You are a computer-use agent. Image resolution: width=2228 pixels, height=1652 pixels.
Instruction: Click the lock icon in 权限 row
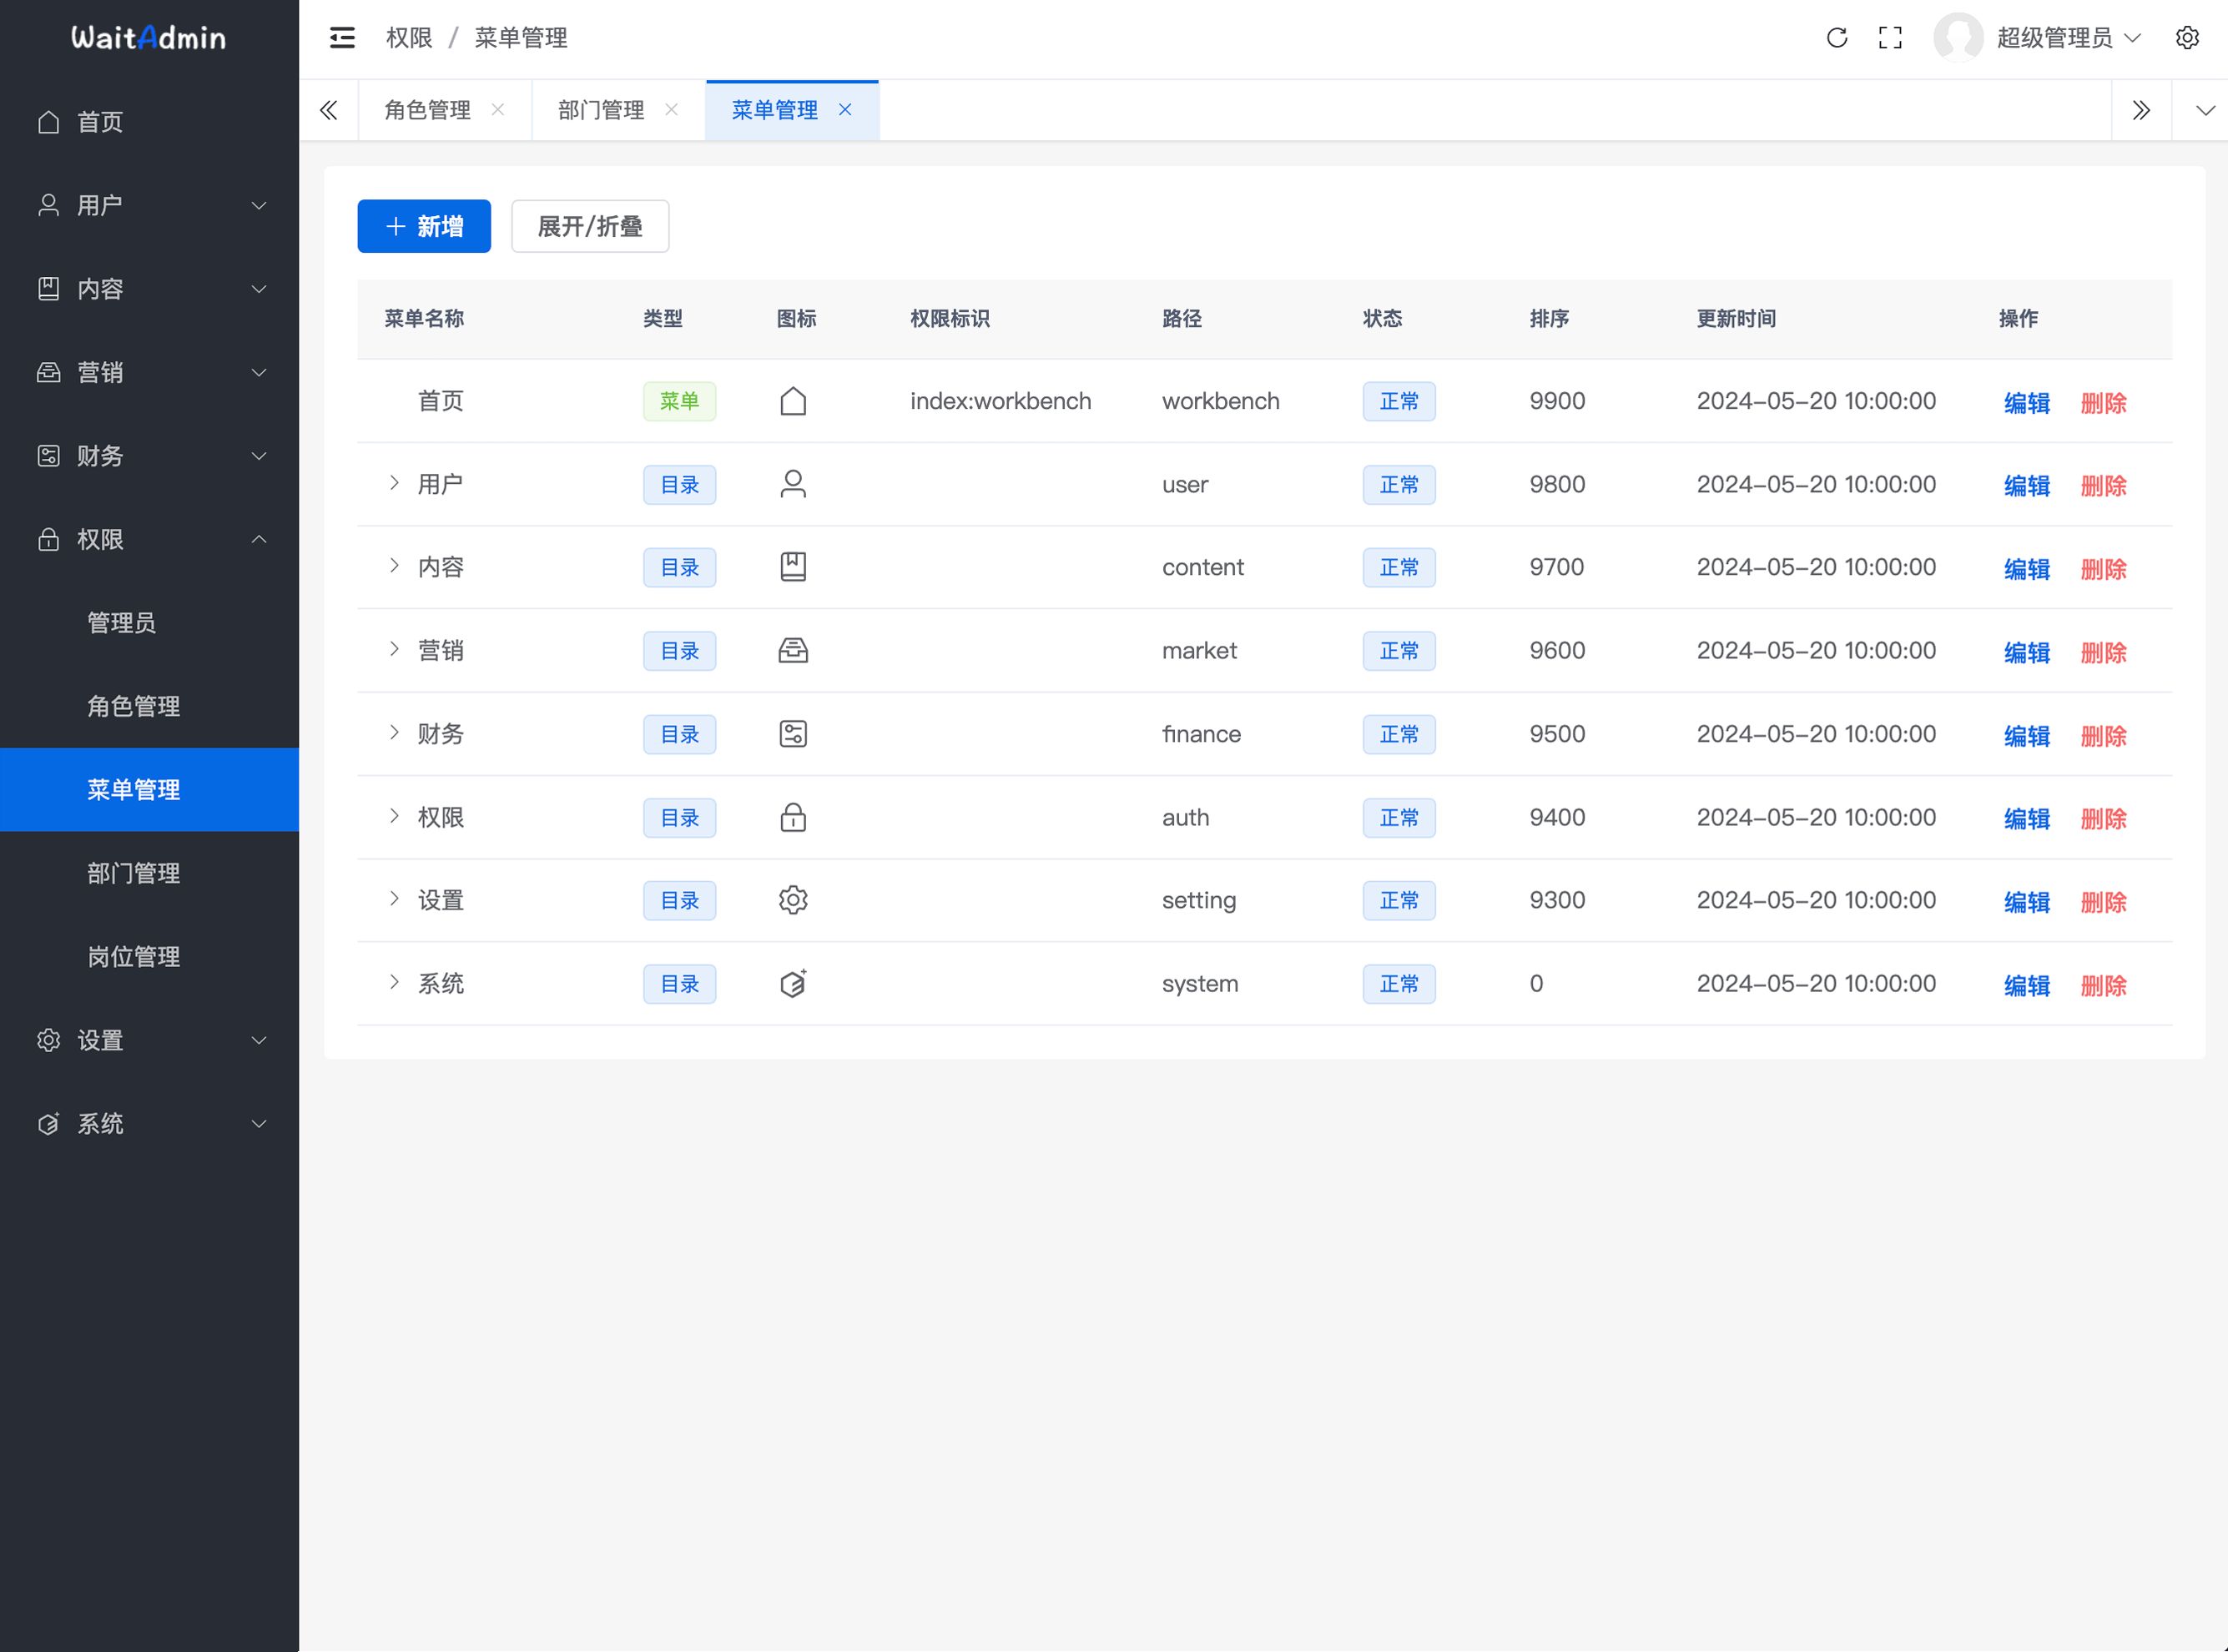click(793, 817)
